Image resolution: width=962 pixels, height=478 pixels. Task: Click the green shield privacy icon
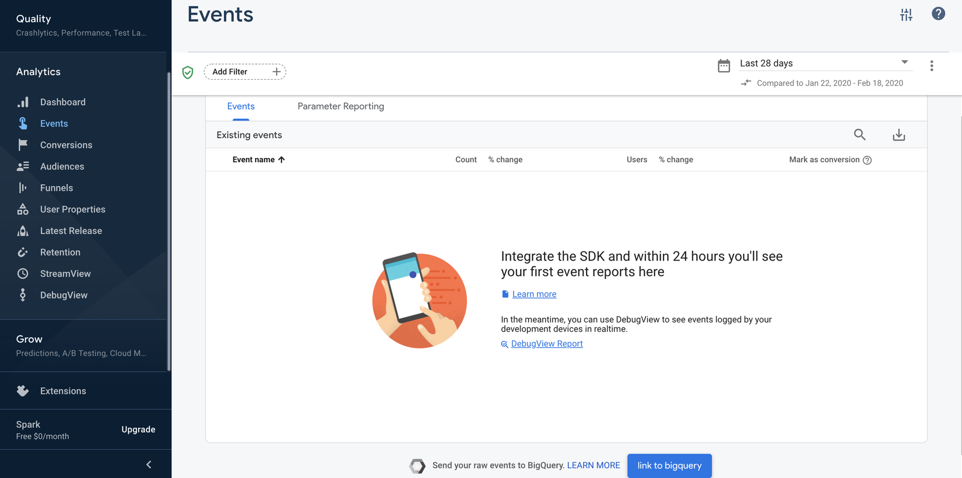click(188, 72)
